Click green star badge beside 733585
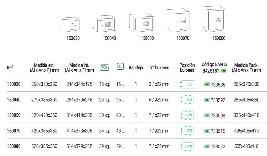Image resolution: width=267 pixels, height=156 pixels. (x=207, y=85)
